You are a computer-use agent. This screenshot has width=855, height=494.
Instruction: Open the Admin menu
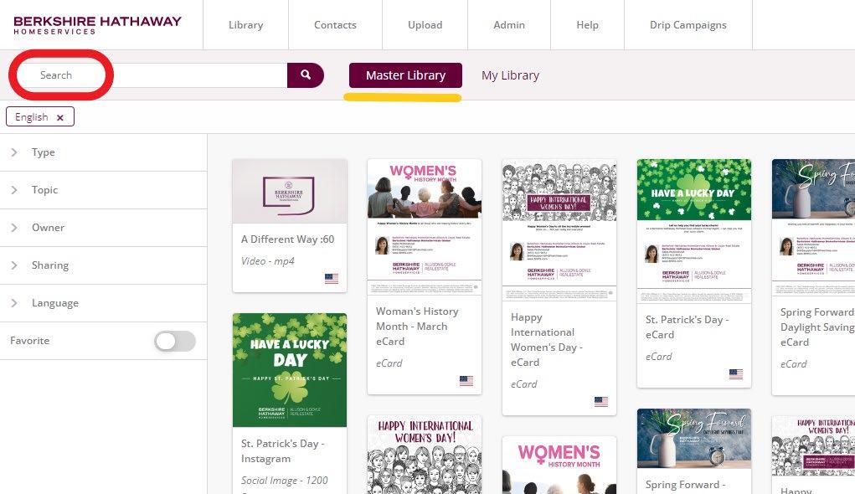[x=509, y=25]
